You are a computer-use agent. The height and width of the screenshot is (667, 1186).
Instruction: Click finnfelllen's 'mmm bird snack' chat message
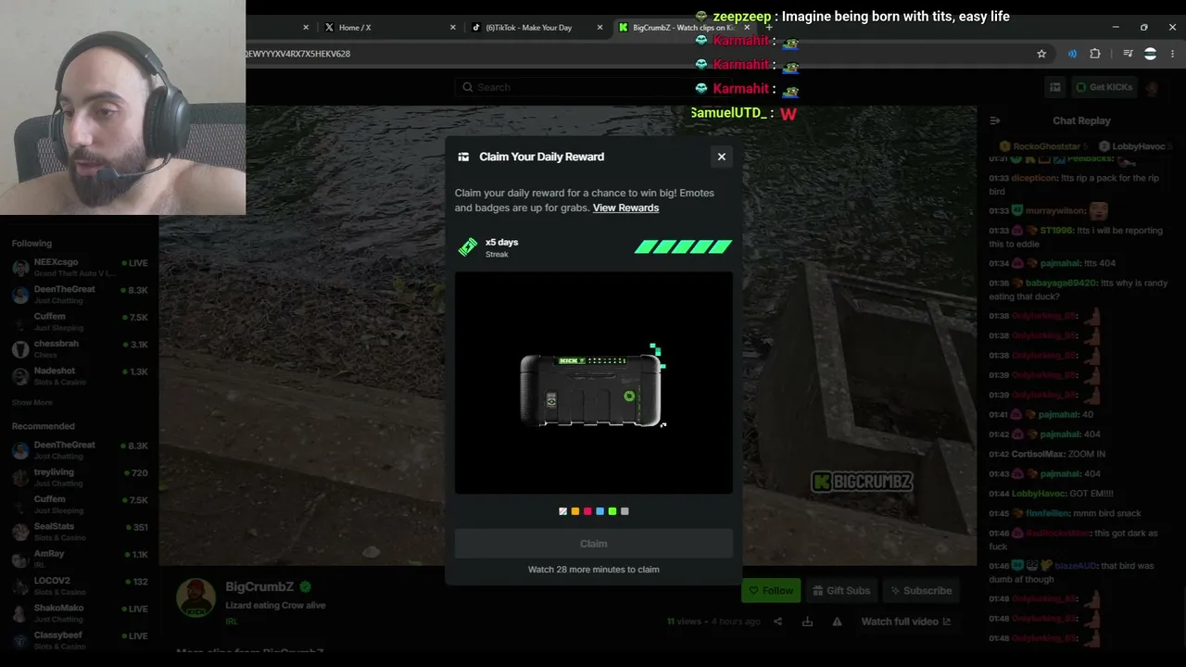1065,513
